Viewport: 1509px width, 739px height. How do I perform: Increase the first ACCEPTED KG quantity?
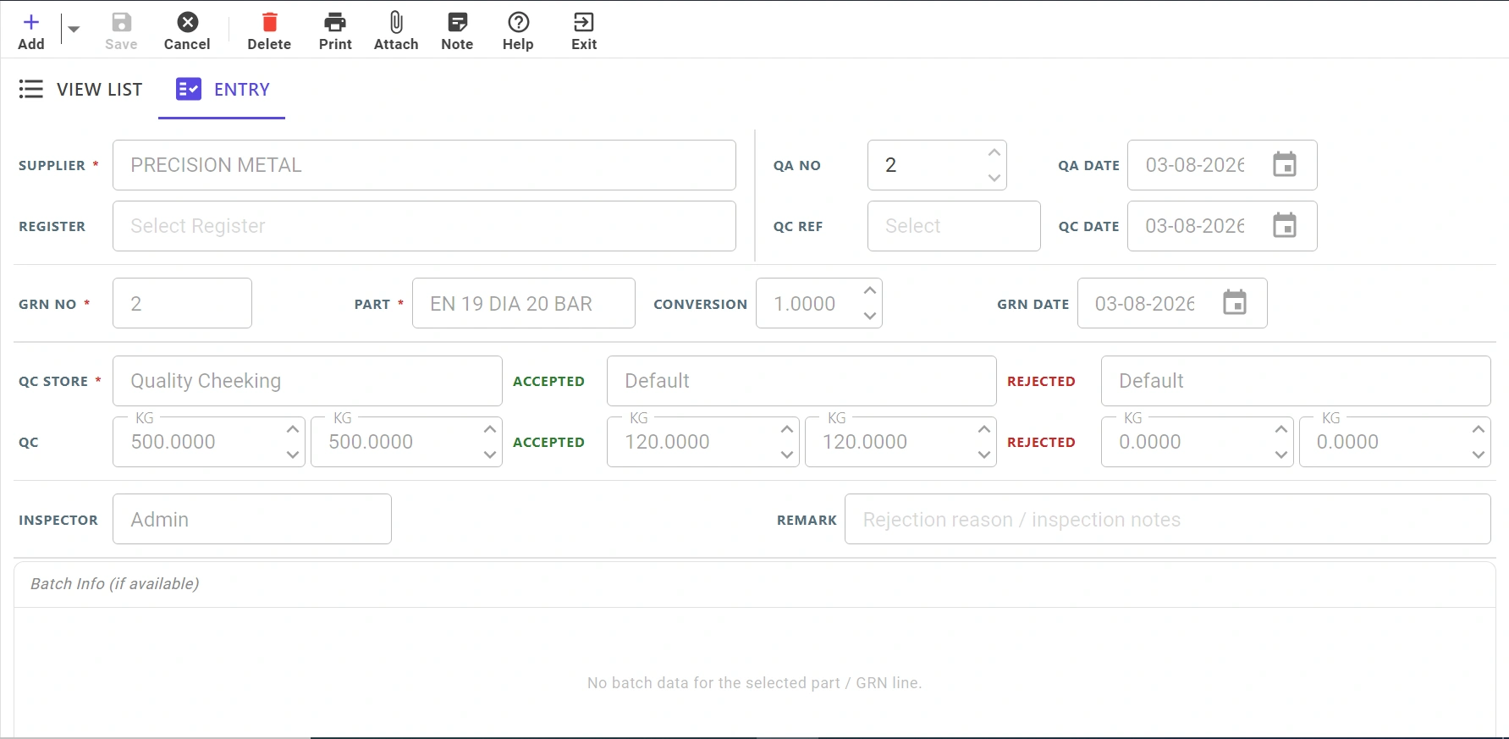click(x=787, y=429)
